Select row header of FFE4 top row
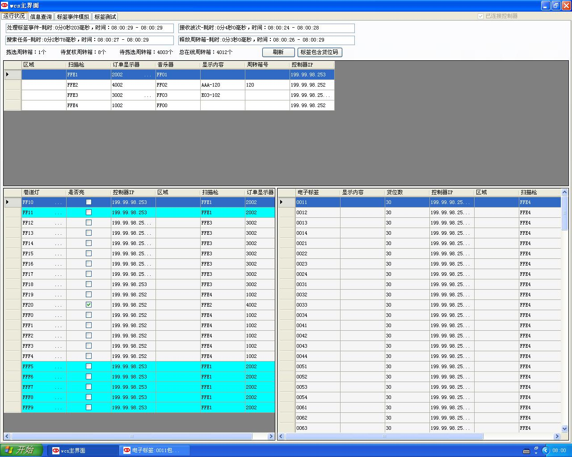 point(13,105)
